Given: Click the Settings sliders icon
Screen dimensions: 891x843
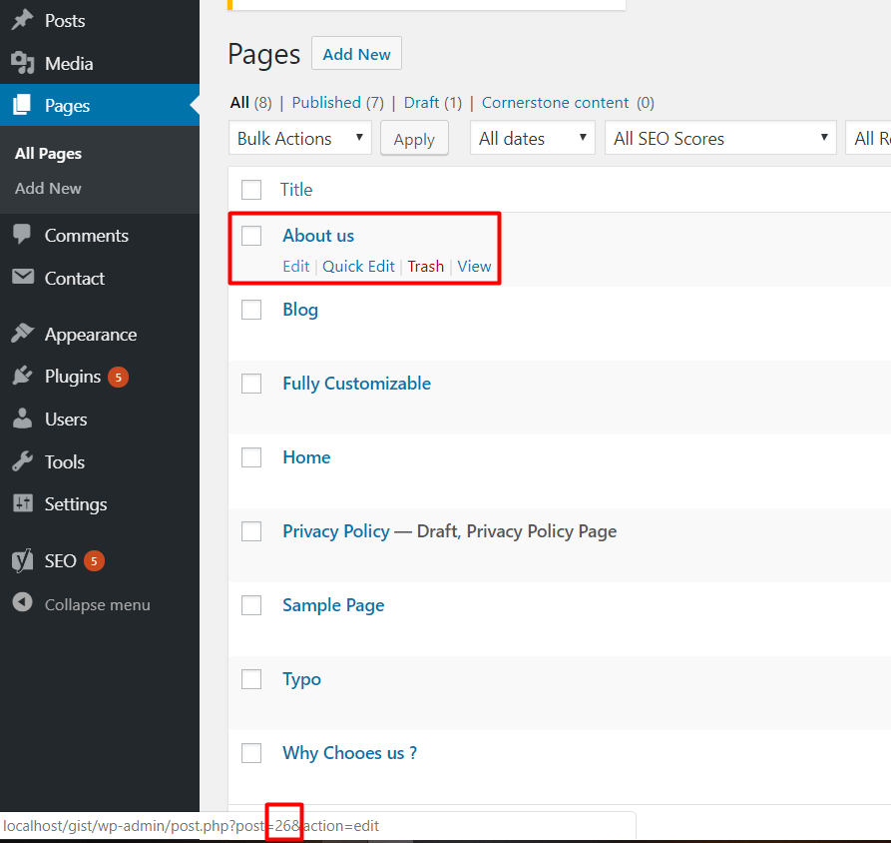Looking at the screenshot, I should coord(23,503).
